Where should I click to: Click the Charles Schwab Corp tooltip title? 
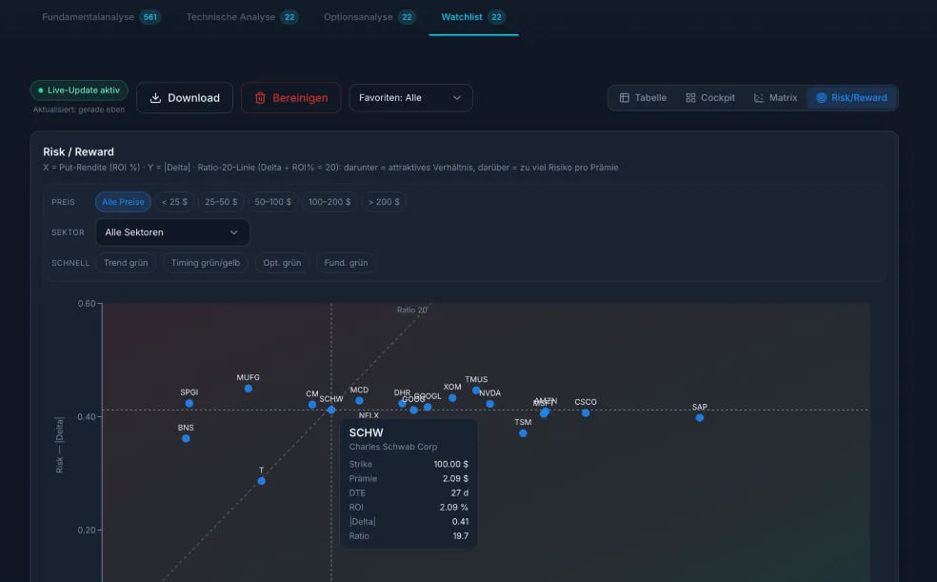pyautogui.click(x=393, y=447)
